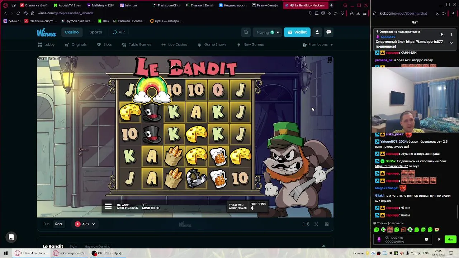Click the heart bookmark icon in address bar
Screen dimensions: 459x258
[x=342, y=13]
